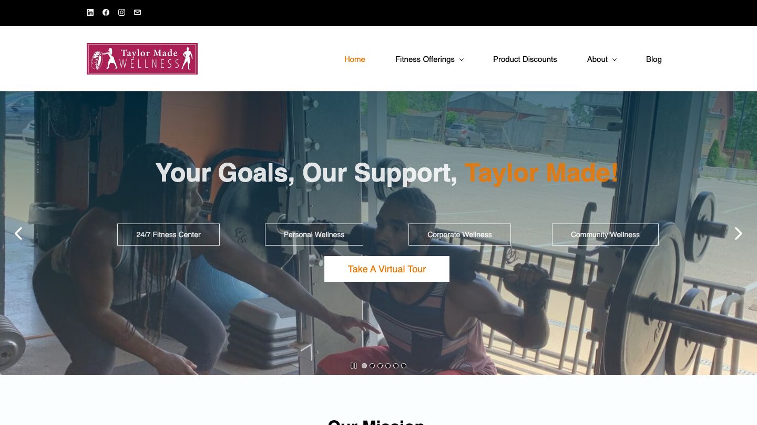757x425 pixels.
Task: Click the email envelope icon
Action: click(137, 13)
